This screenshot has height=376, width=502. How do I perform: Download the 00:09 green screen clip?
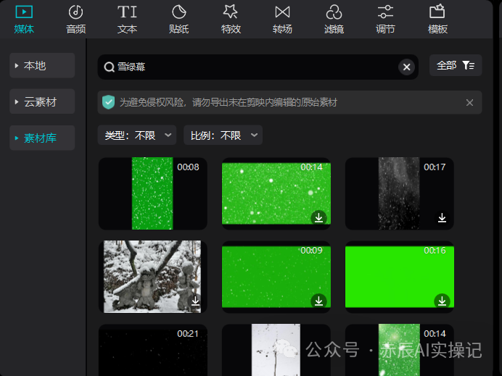(x=318, y=301)
